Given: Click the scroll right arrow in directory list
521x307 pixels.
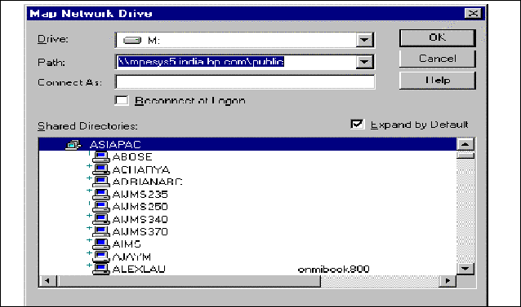Looking at the screenshot, I should click(448, 281).
